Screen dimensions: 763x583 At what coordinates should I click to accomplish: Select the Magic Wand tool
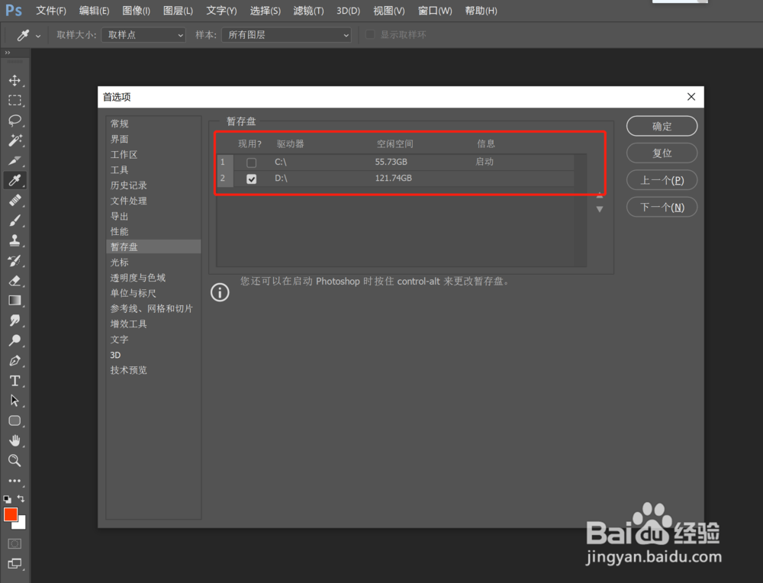point(14,140)
